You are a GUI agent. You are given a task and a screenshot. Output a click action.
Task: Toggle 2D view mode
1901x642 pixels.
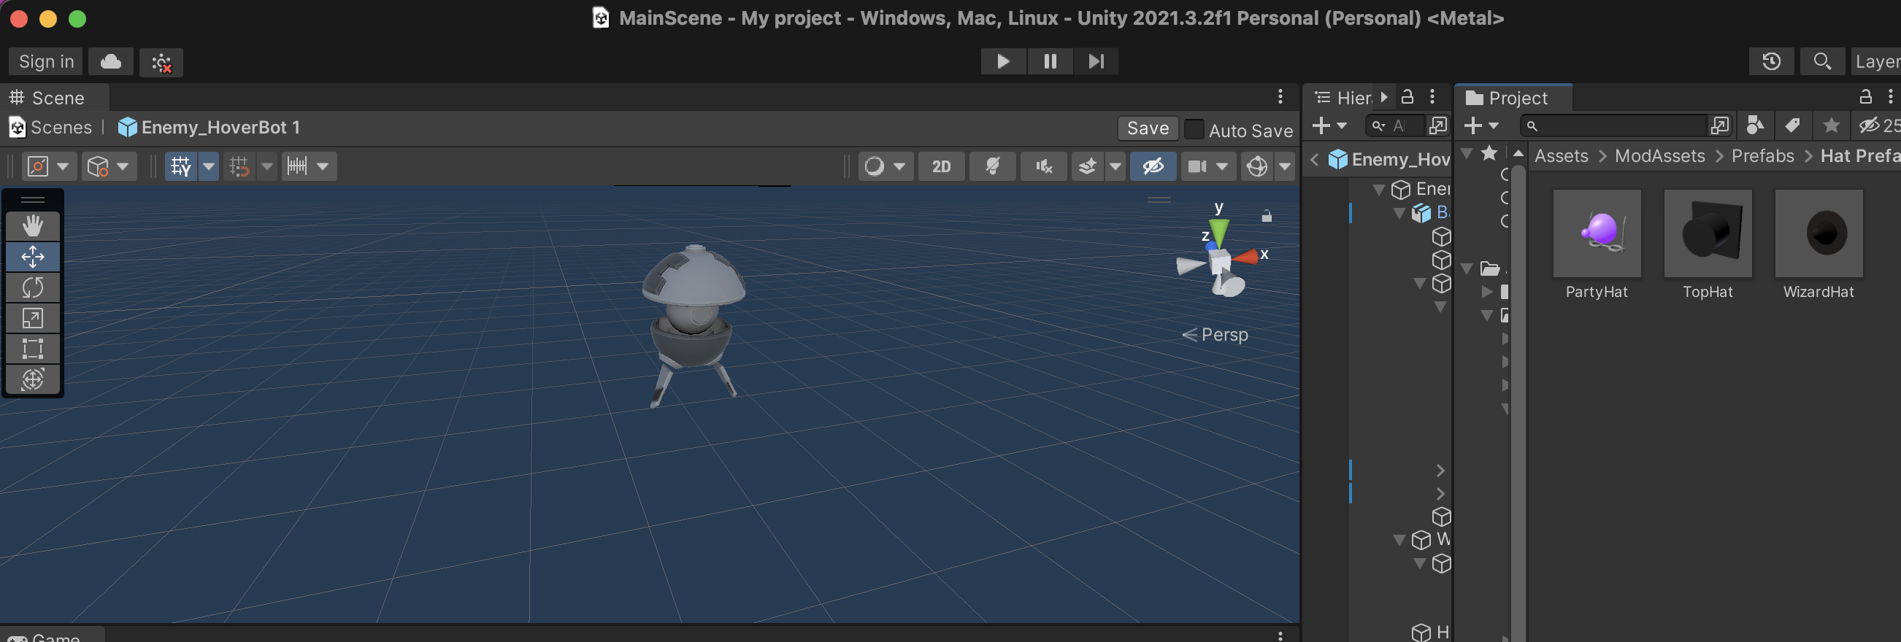tap(941, 166)
